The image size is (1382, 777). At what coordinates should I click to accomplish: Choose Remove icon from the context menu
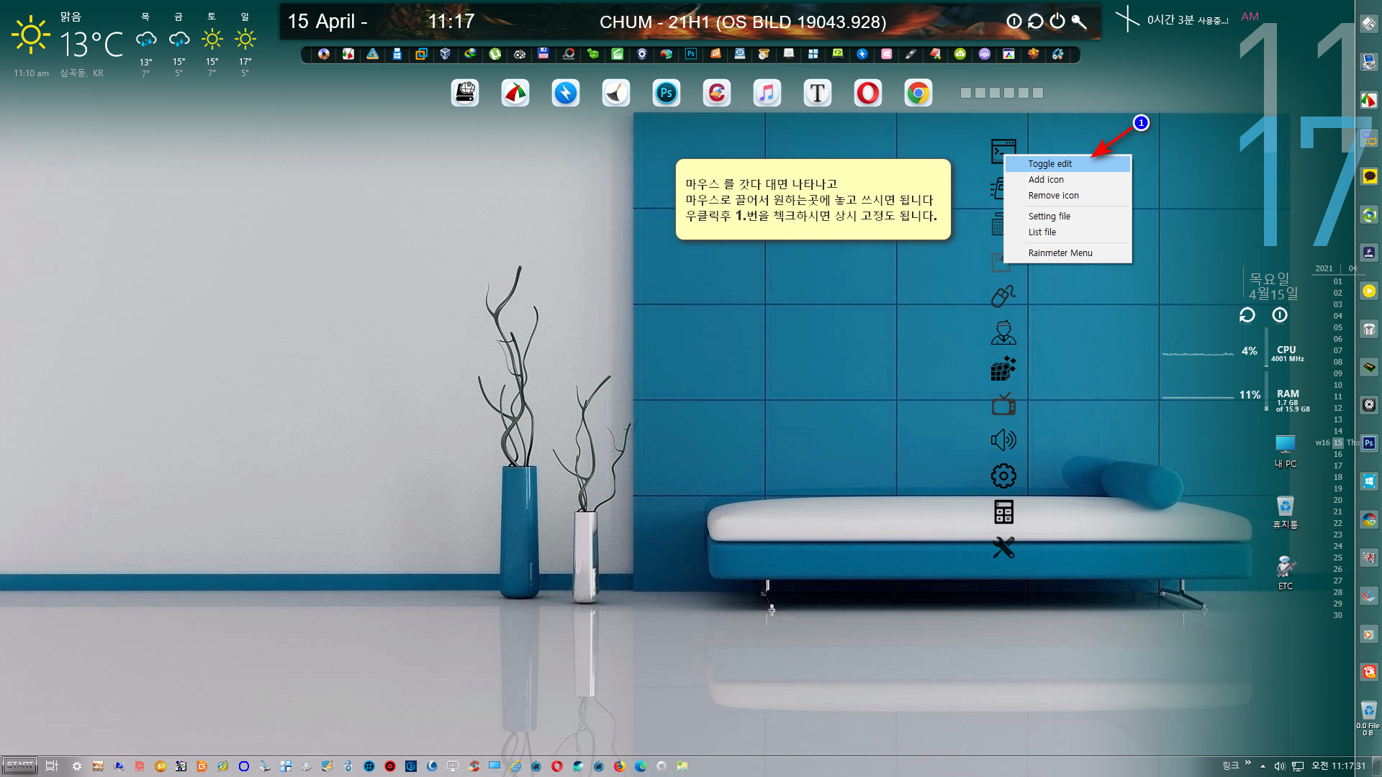pos(1067,196)
